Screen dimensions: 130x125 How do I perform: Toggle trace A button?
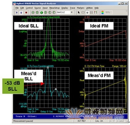tap(33, 13)
